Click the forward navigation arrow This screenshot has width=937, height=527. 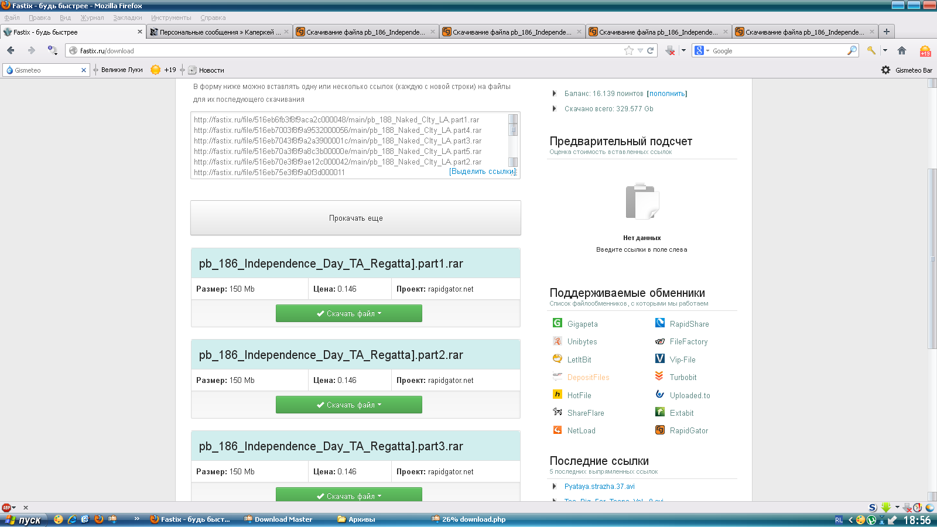point(32,50)
